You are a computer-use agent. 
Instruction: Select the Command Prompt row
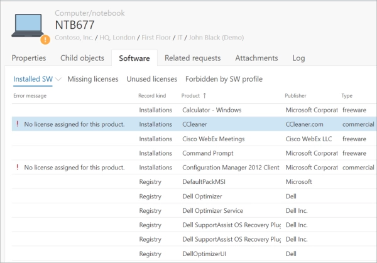coord(194,153)
